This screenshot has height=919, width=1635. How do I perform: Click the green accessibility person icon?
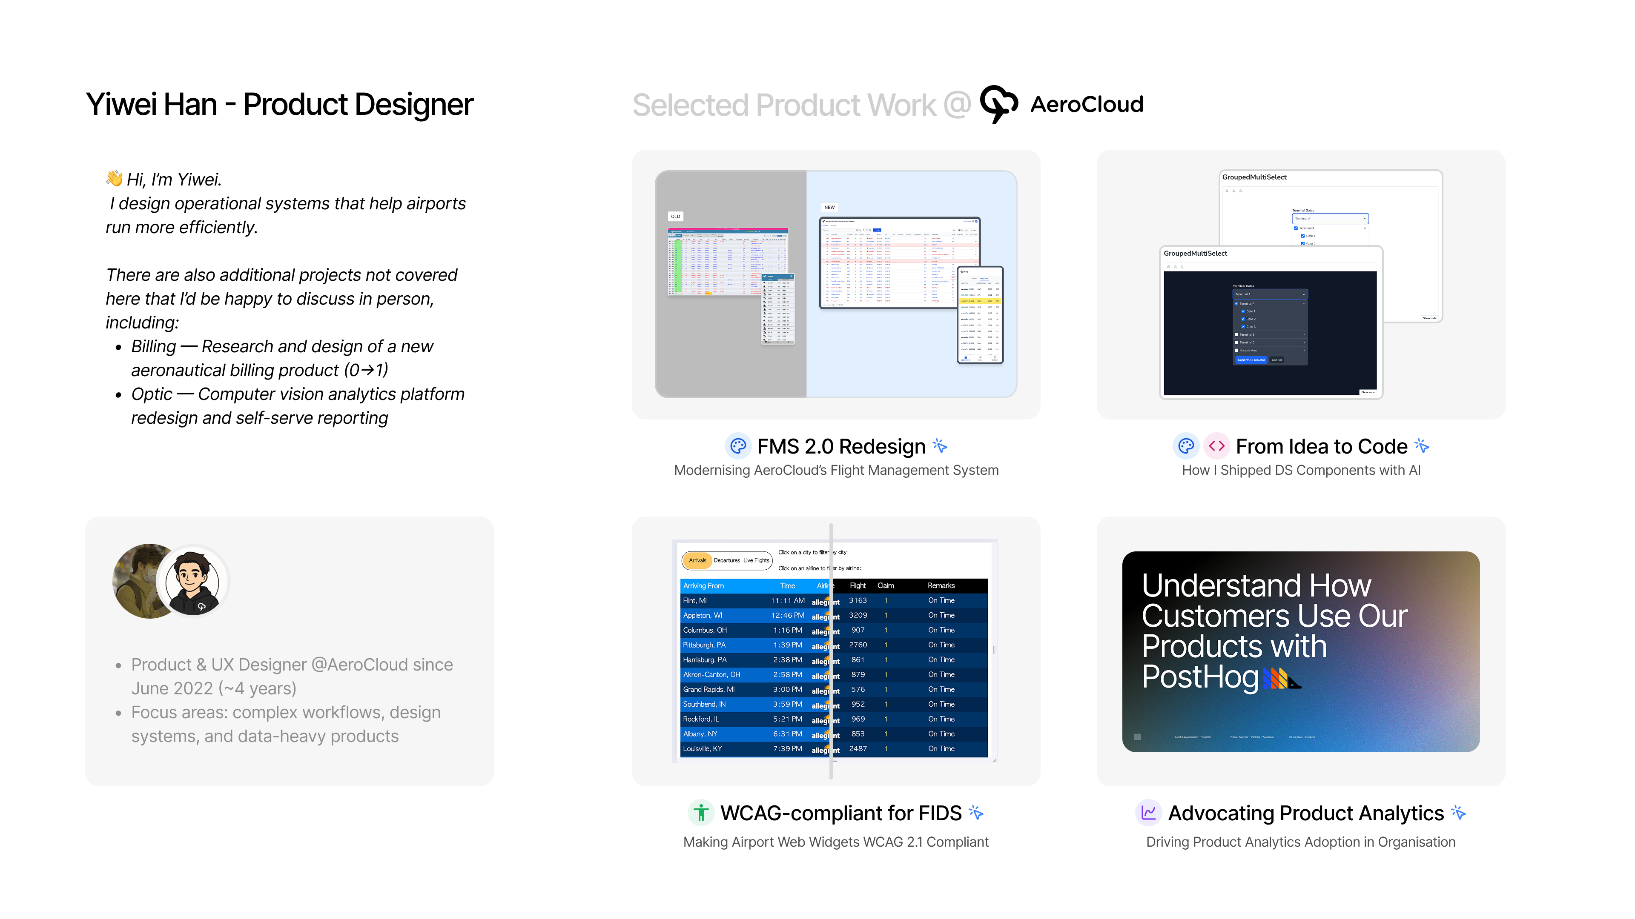pos(701,813)
